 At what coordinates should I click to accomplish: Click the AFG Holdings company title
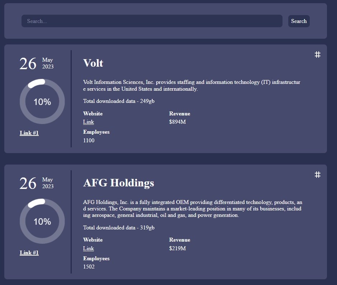118,183
